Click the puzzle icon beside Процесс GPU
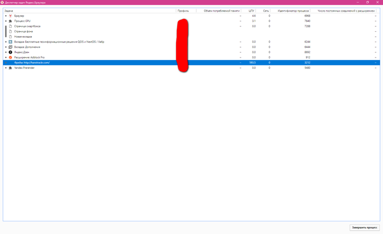Screen dimensions: 383x234 (10, 21)
